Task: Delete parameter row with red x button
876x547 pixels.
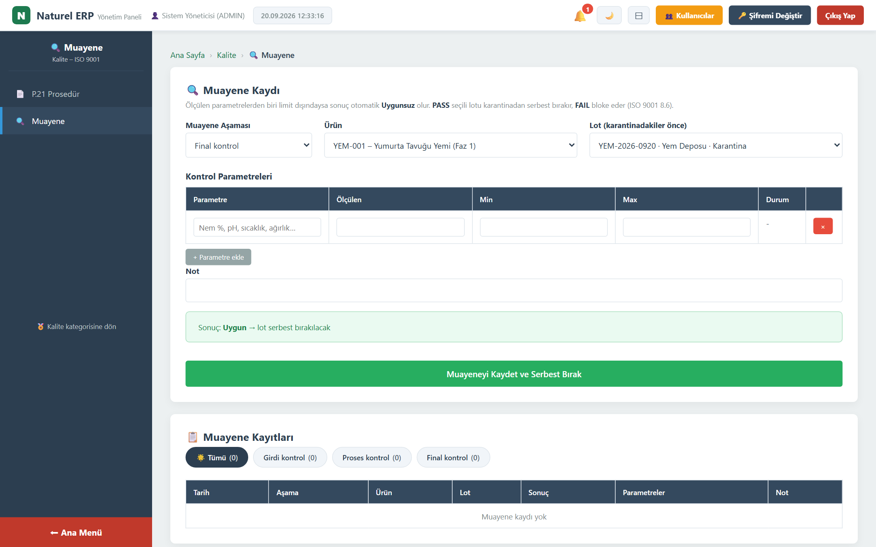Action: (x=823, y=226)
